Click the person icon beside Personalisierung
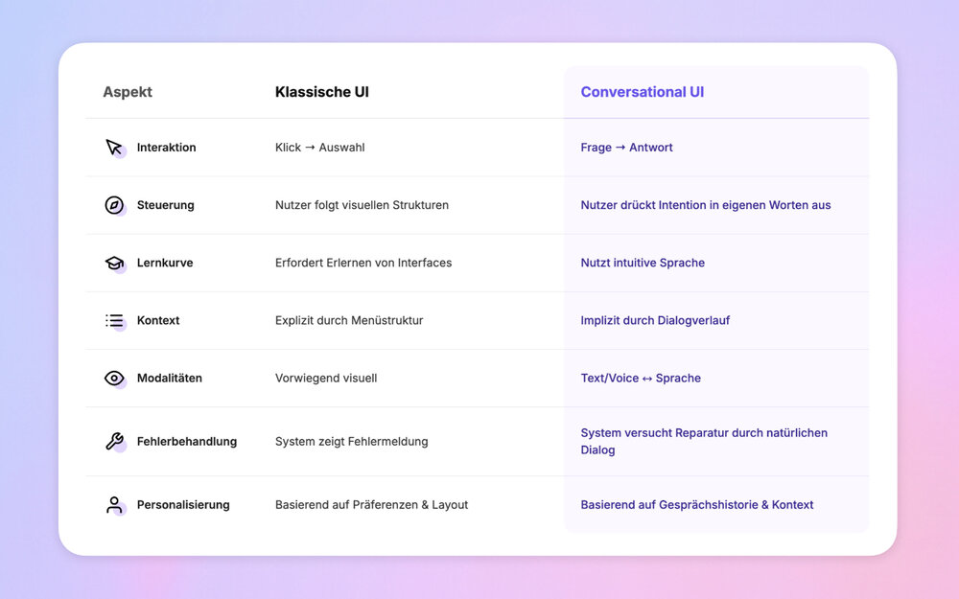 click(x=114, y=504)
